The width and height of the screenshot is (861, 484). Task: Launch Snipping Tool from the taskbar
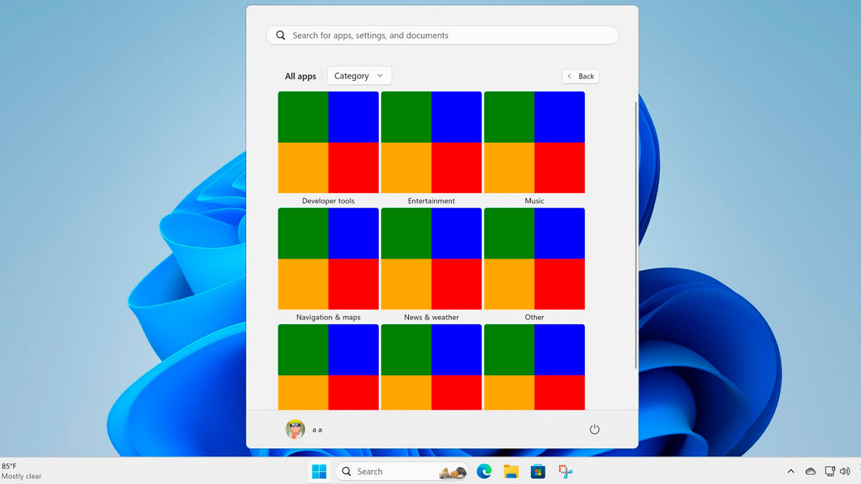(x=564, y=471)
